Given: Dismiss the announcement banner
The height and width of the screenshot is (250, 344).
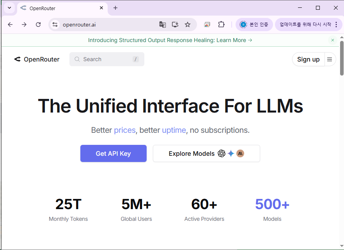Looking at the screenshot, I should 333,40.
